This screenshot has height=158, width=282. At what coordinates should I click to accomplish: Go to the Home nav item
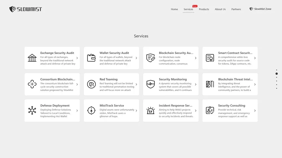[174, 9]
